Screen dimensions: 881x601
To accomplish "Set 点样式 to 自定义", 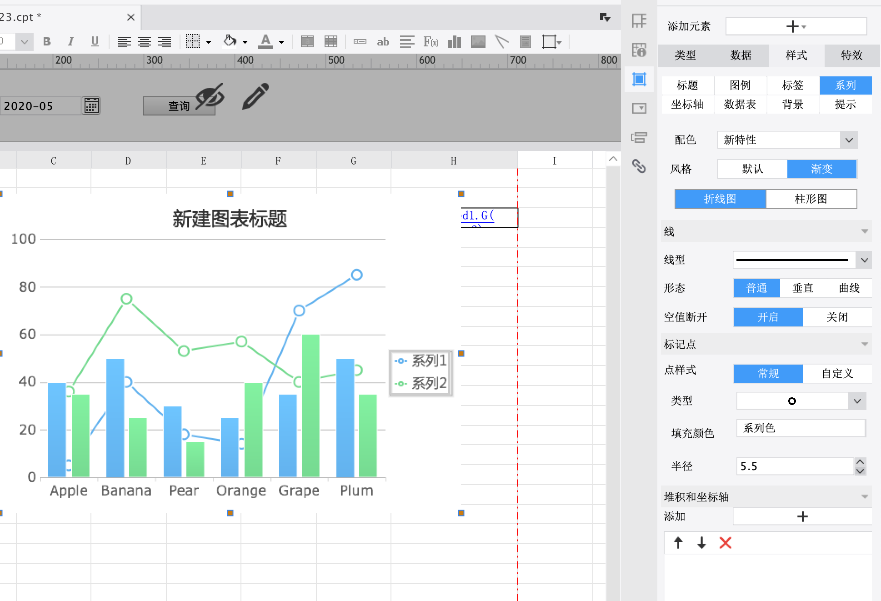I will [837, 374].
